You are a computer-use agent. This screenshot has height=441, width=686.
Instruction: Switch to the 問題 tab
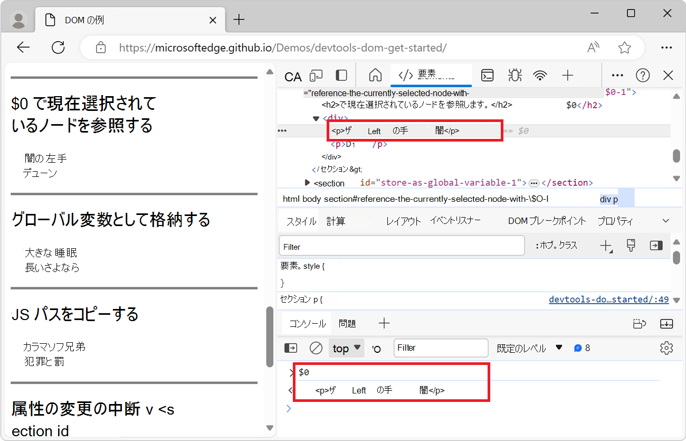[347, 323]
